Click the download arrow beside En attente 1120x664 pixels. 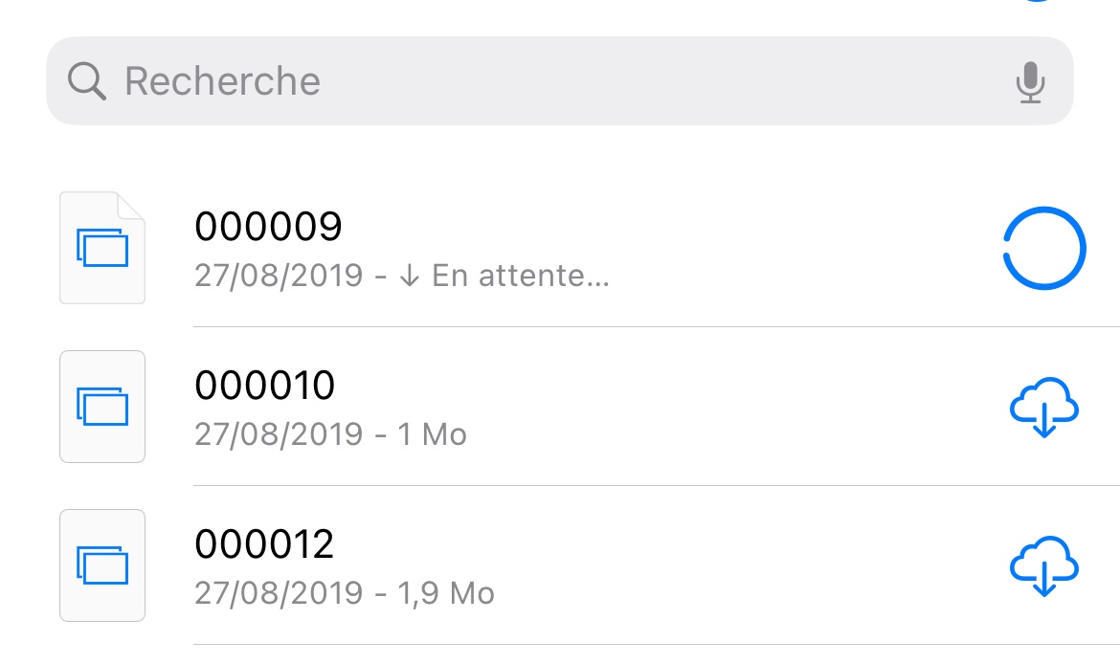coord(410,277)
